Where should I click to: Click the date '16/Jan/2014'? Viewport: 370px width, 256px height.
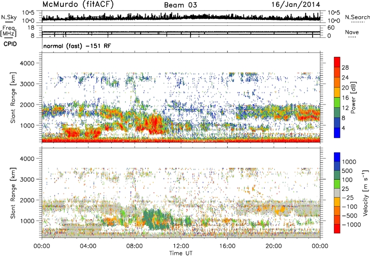(296, 4)
